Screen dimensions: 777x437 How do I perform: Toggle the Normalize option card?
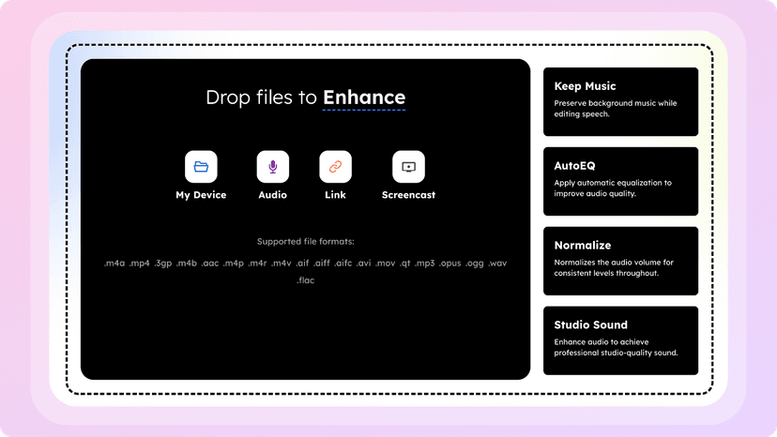[x=620, y=261]
